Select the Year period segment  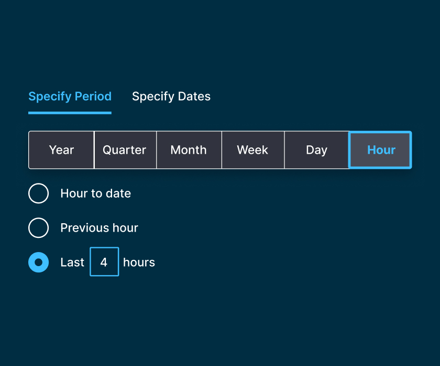click(61, 150)
